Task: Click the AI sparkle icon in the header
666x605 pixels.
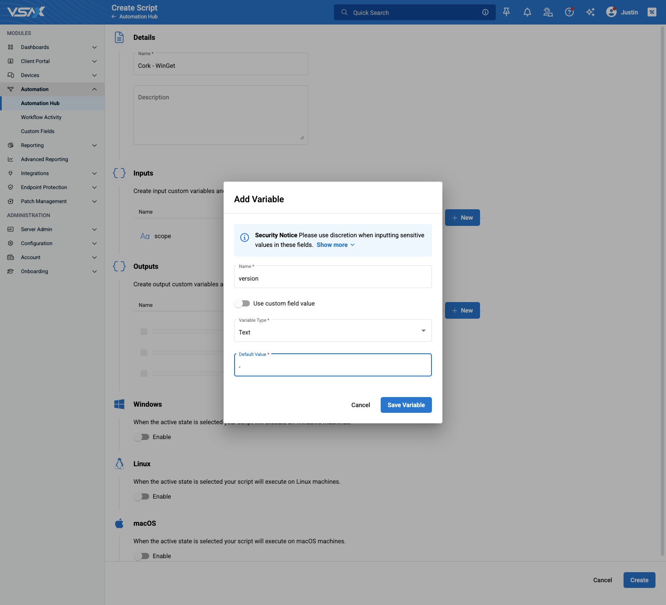Action: [590, 12]
